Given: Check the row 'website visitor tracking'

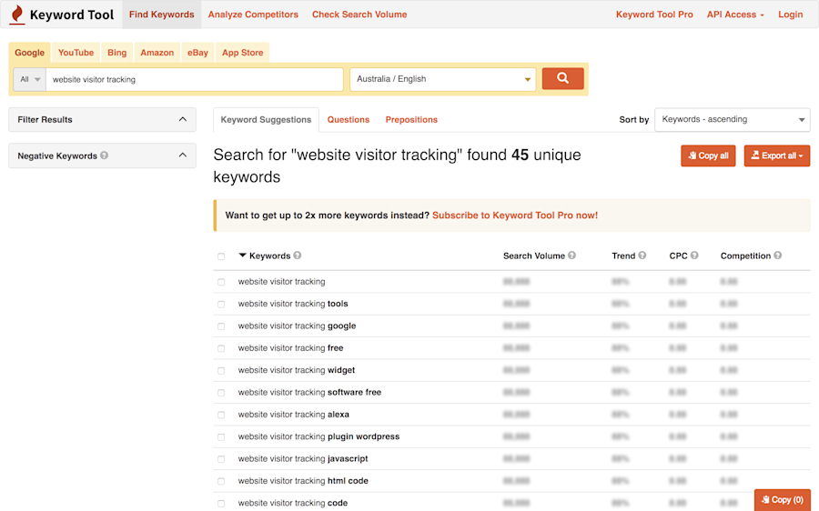Looking at the screenshot, I should pyautogui.click(x=221, y=282).
